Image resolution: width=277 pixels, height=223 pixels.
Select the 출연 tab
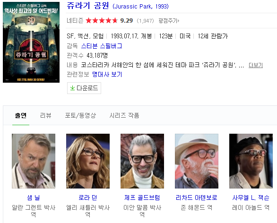[x=21, y=115]
